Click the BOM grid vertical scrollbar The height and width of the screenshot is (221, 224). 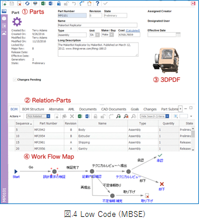tap(193, 139)
